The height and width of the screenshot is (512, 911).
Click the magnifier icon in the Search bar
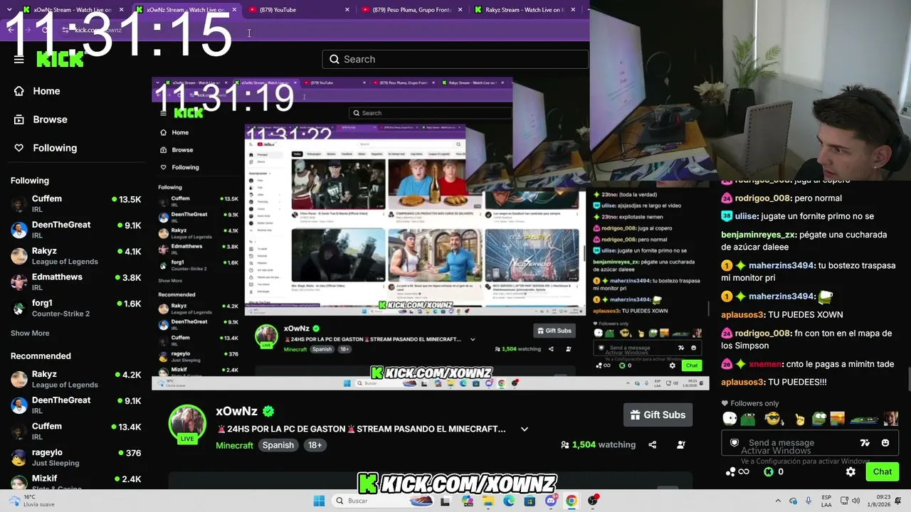tap(335, 59)
